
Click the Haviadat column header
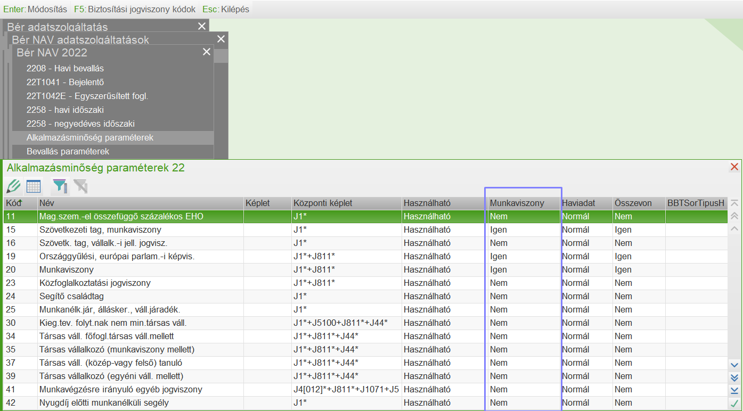586,203
